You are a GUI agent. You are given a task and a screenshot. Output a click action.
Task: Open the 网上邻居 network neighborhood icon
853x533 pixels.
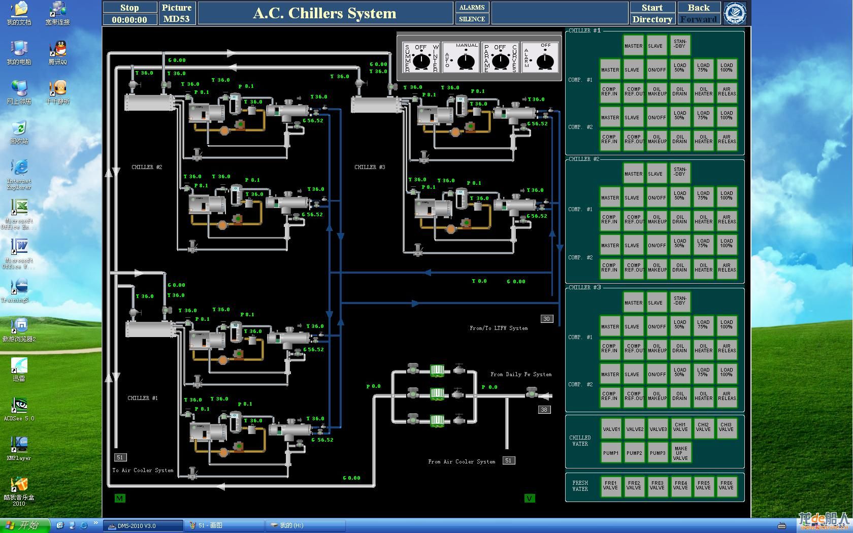tap(19, 92)
